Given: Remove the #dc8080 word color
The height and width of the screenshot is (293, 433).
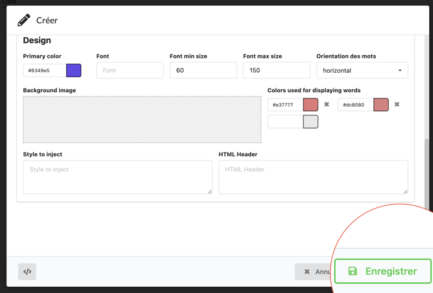Looking at the screenshot, I should 397,104.
